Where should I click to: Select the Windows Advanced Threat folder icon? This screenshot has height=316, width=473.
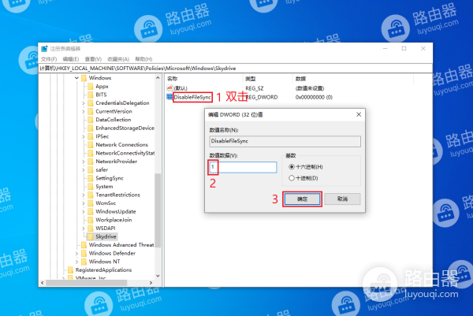(x=84, y=245)
